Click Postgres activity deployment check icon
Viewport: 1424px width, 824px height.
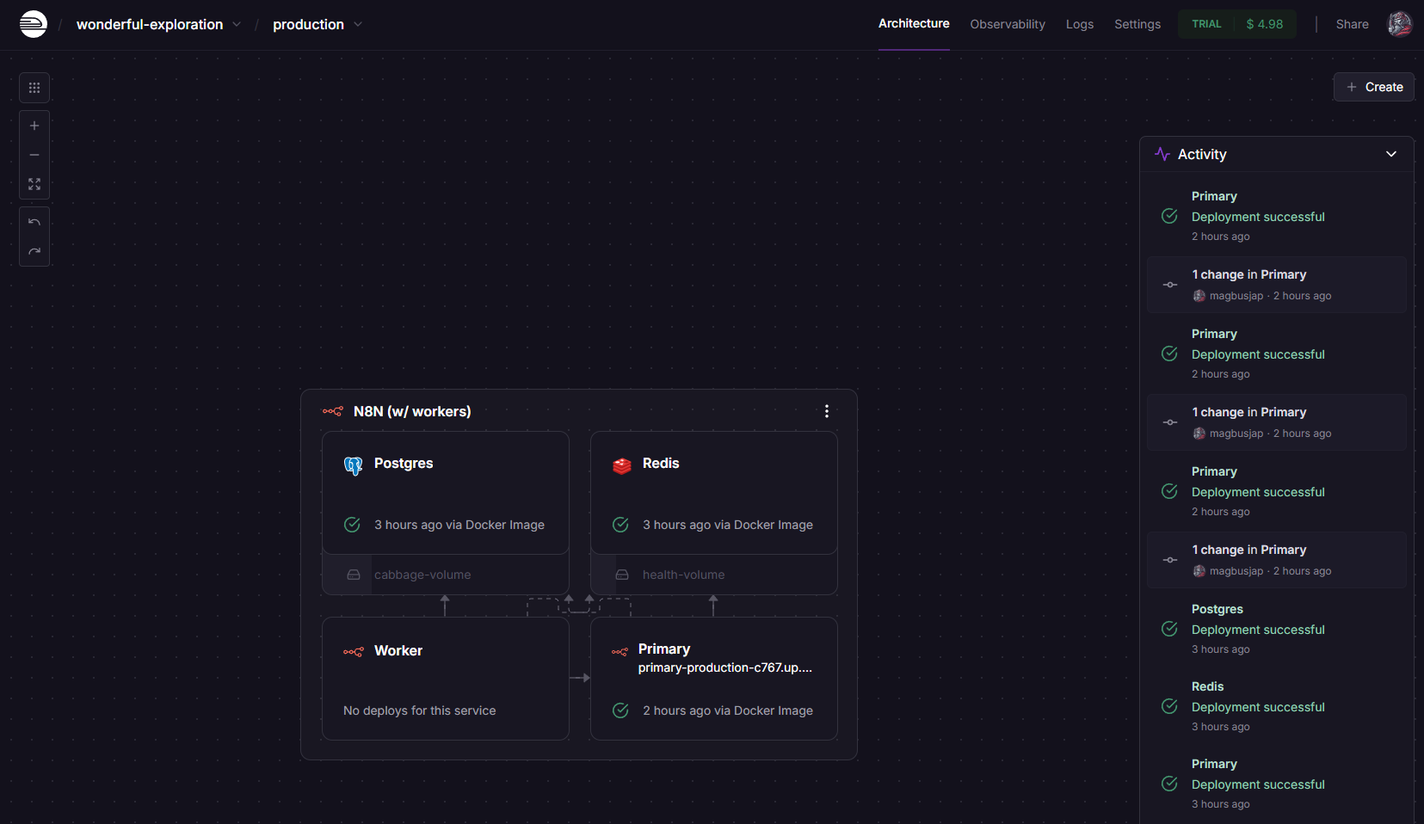click(1169, 629)
